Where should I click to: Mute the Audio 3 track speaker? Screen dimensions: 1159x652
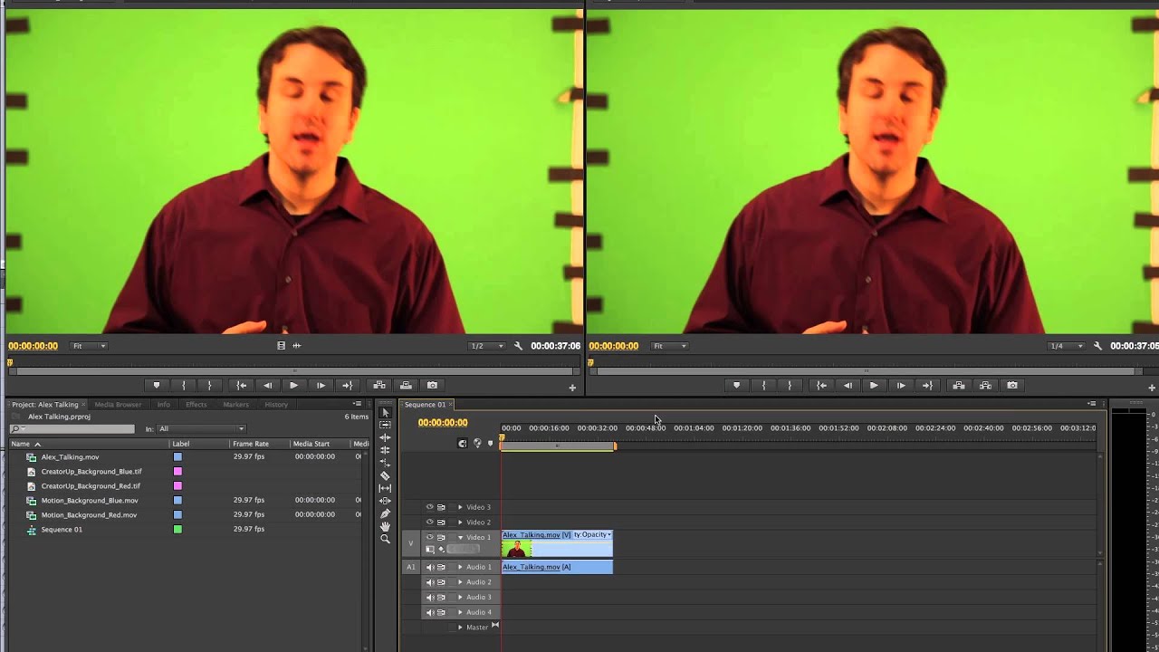[x=430, y=598]
